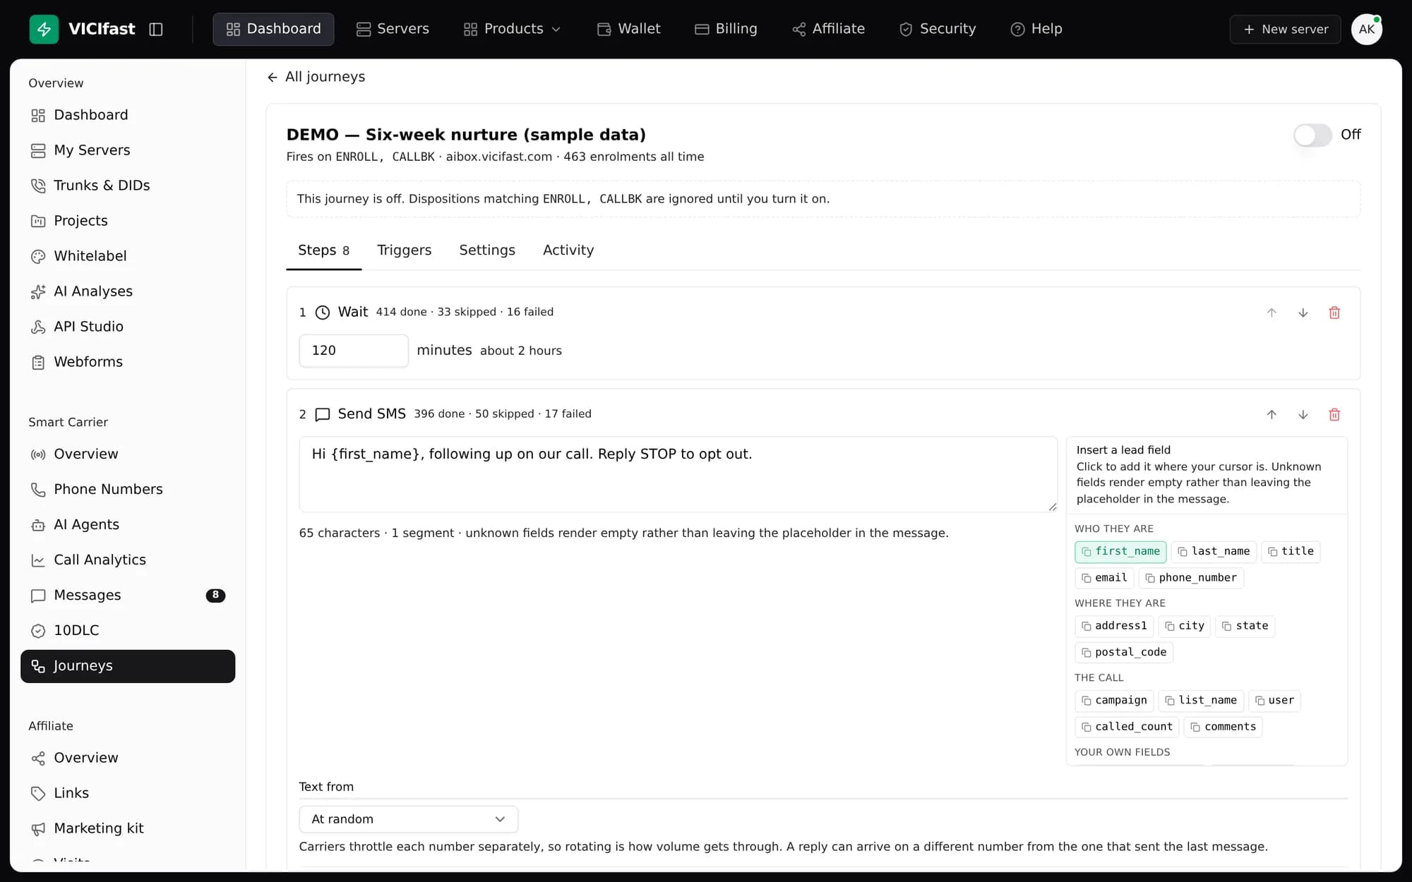Open the Help menu item
The width and height of the screenshot is (1412, 882).
click(x=1036, y=29)
